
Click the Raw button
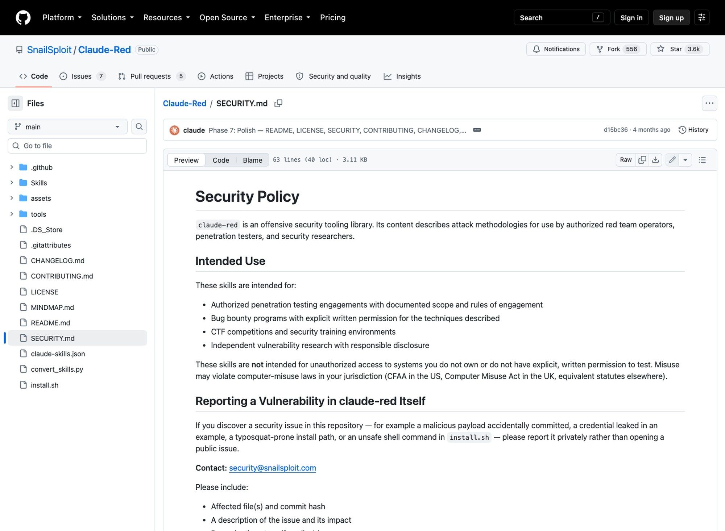coord(626,160)
